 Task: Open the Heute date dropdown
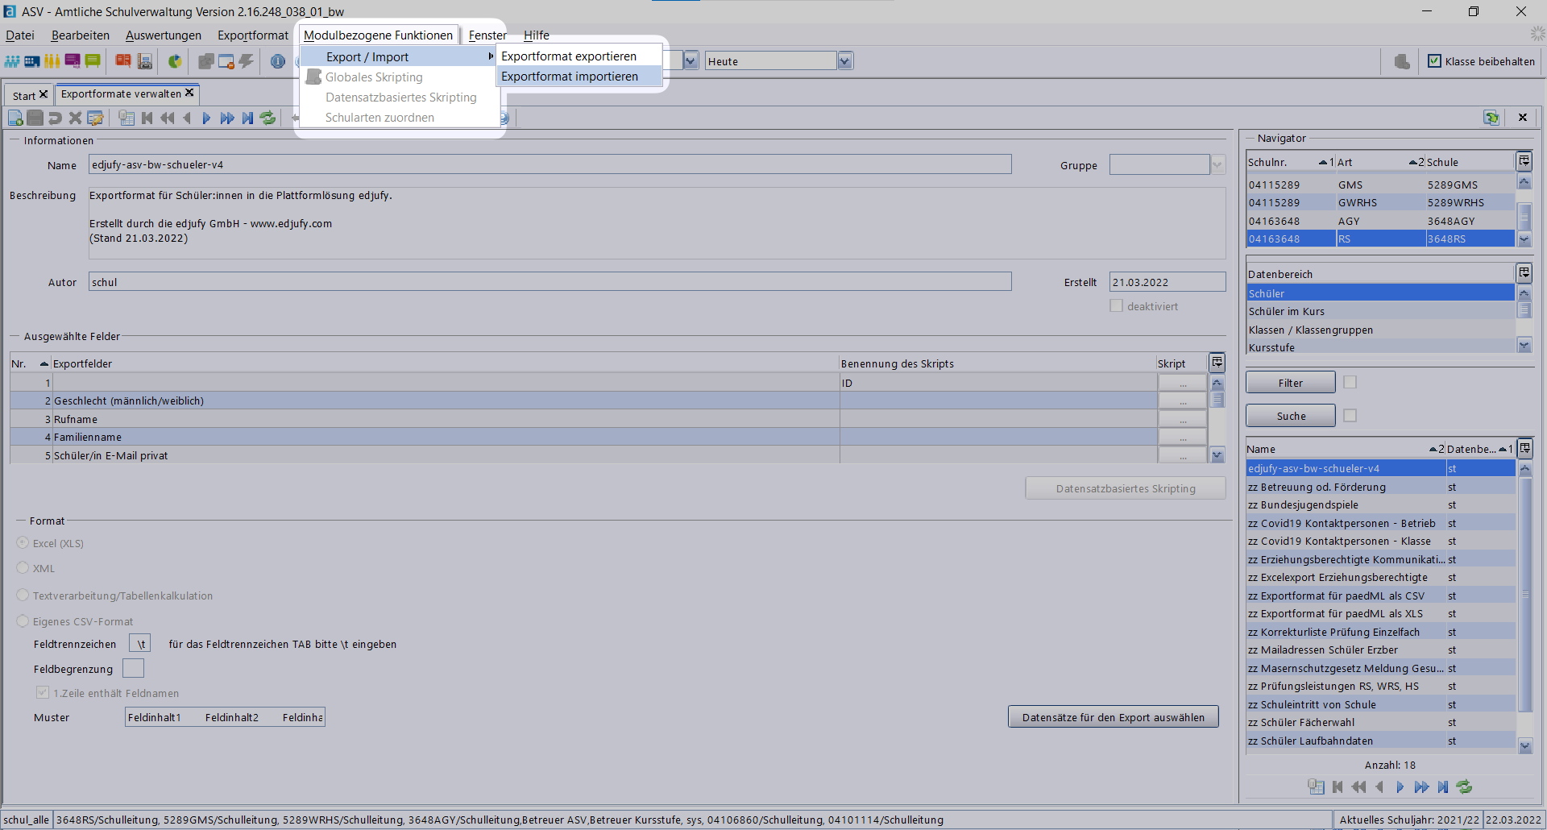point(844,60)
